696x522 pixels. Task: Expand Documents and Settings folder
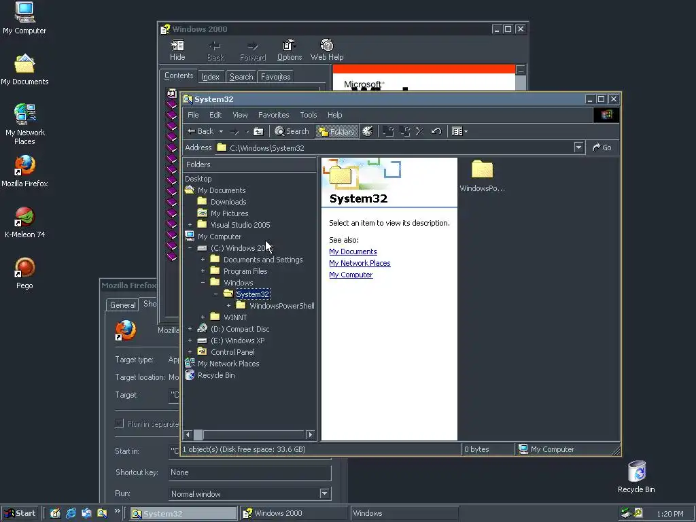coord(203,260)
